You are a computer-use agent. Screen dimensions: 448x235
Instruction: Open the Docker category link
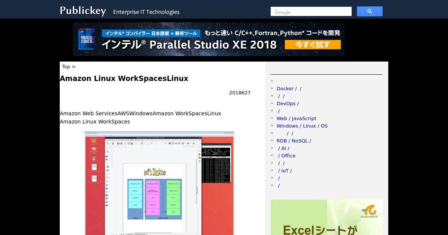tap(289, 88)
